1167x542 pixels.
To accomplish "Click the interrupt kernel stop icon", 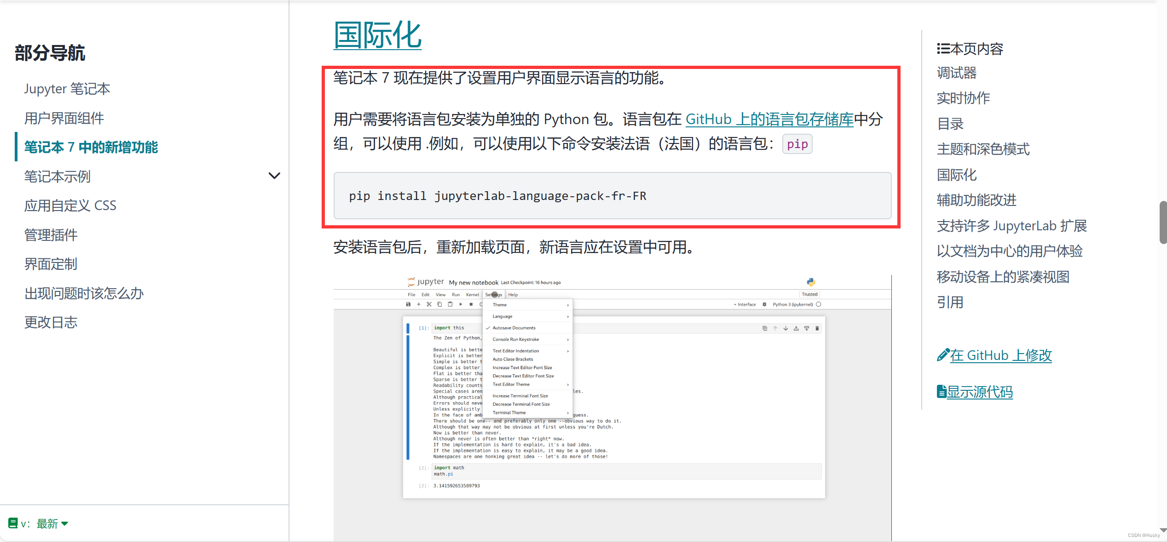I will pos(471,304).
